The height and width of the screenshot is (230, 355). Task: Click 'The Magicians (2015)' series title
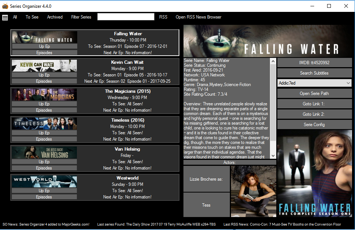(128, 91)
